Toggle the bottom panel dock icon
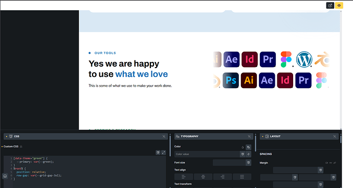 (x=5, y=176)
